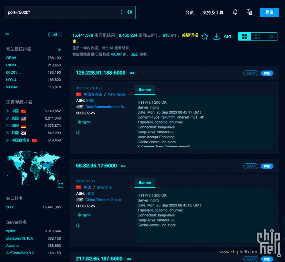The image size is (285, 262).
Task: Click the 登录 login button
Action: pos(269,12)
